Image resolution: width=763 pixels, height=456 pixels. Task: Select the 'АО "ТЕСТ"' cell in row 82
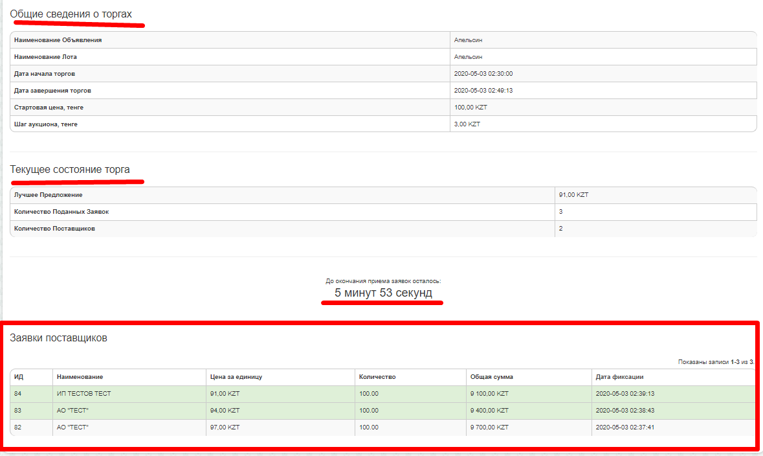click(72, 427)
